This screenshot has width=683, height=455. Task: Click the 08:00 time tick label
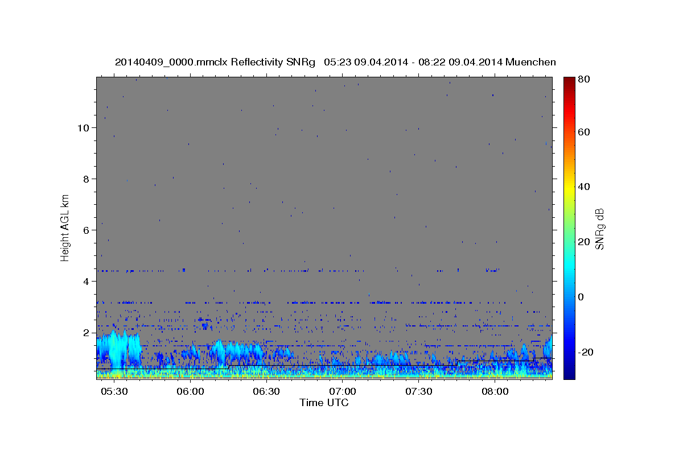496,392
